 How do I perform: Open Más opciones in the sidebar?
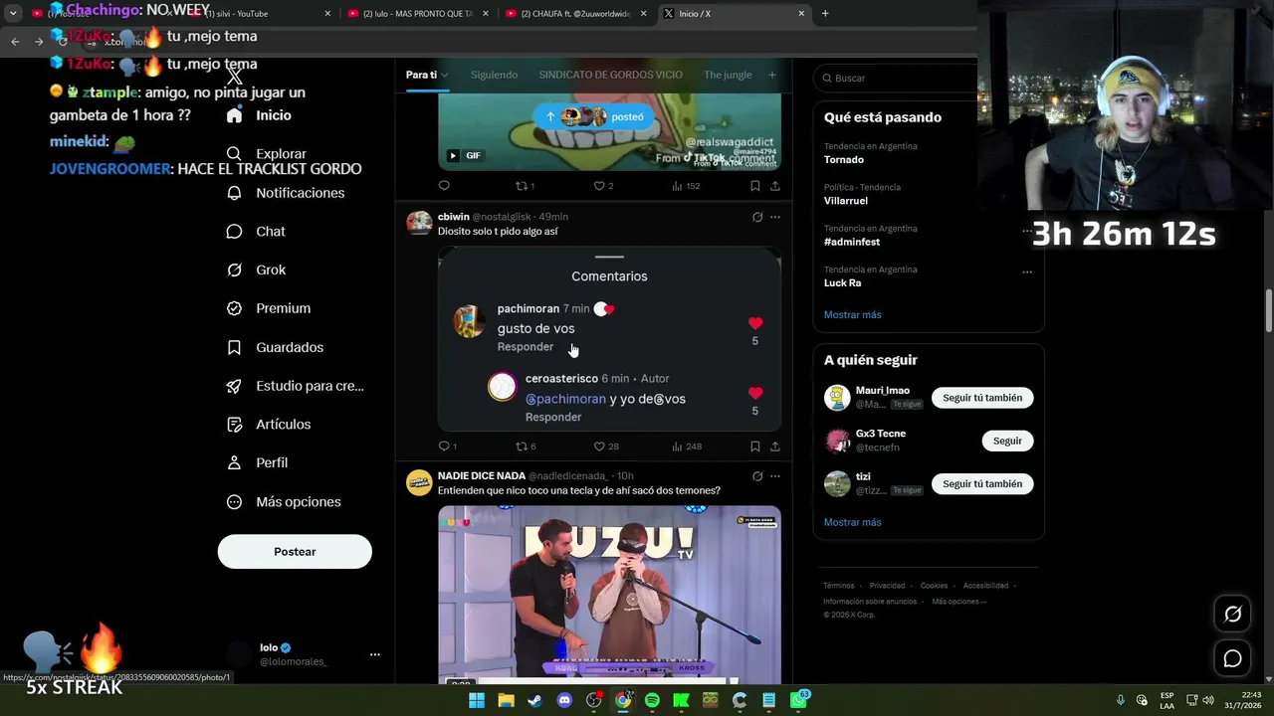point(284,502)
